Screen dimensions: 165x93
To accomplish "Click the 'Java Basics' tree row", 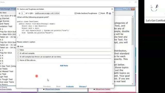I will point(4,84).
